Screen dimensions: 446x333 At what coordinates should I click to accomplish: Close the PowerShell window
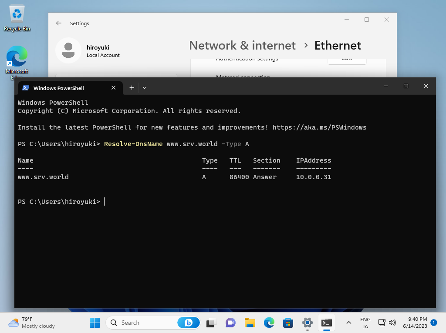[x=426, y=86]
